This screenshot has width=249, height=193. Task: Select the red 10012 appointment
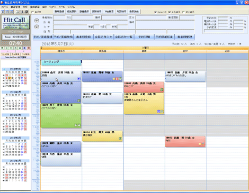[x=185, y=142]
